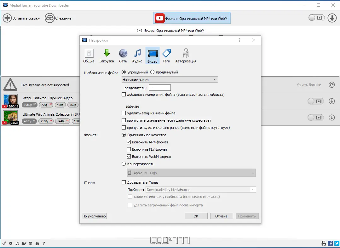The image size is (340, 248).
Task: Enable удалять emoji из имени файла checkbox
Action: tap(124, 113)
